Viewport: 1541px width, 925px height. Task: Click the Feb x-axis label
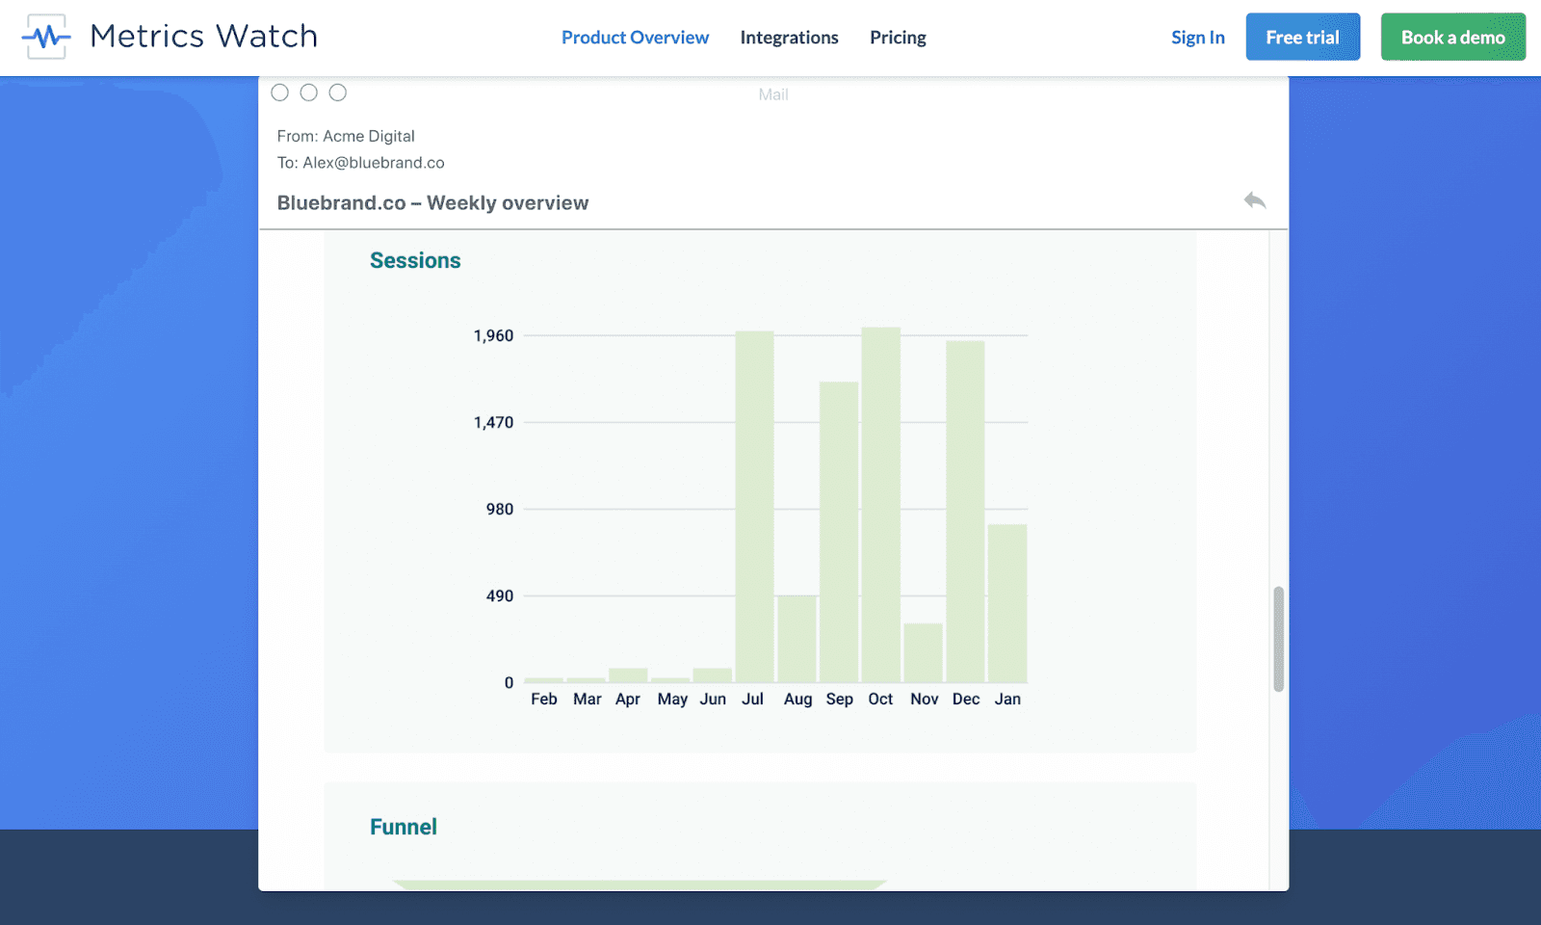click(x=544, y=699)
